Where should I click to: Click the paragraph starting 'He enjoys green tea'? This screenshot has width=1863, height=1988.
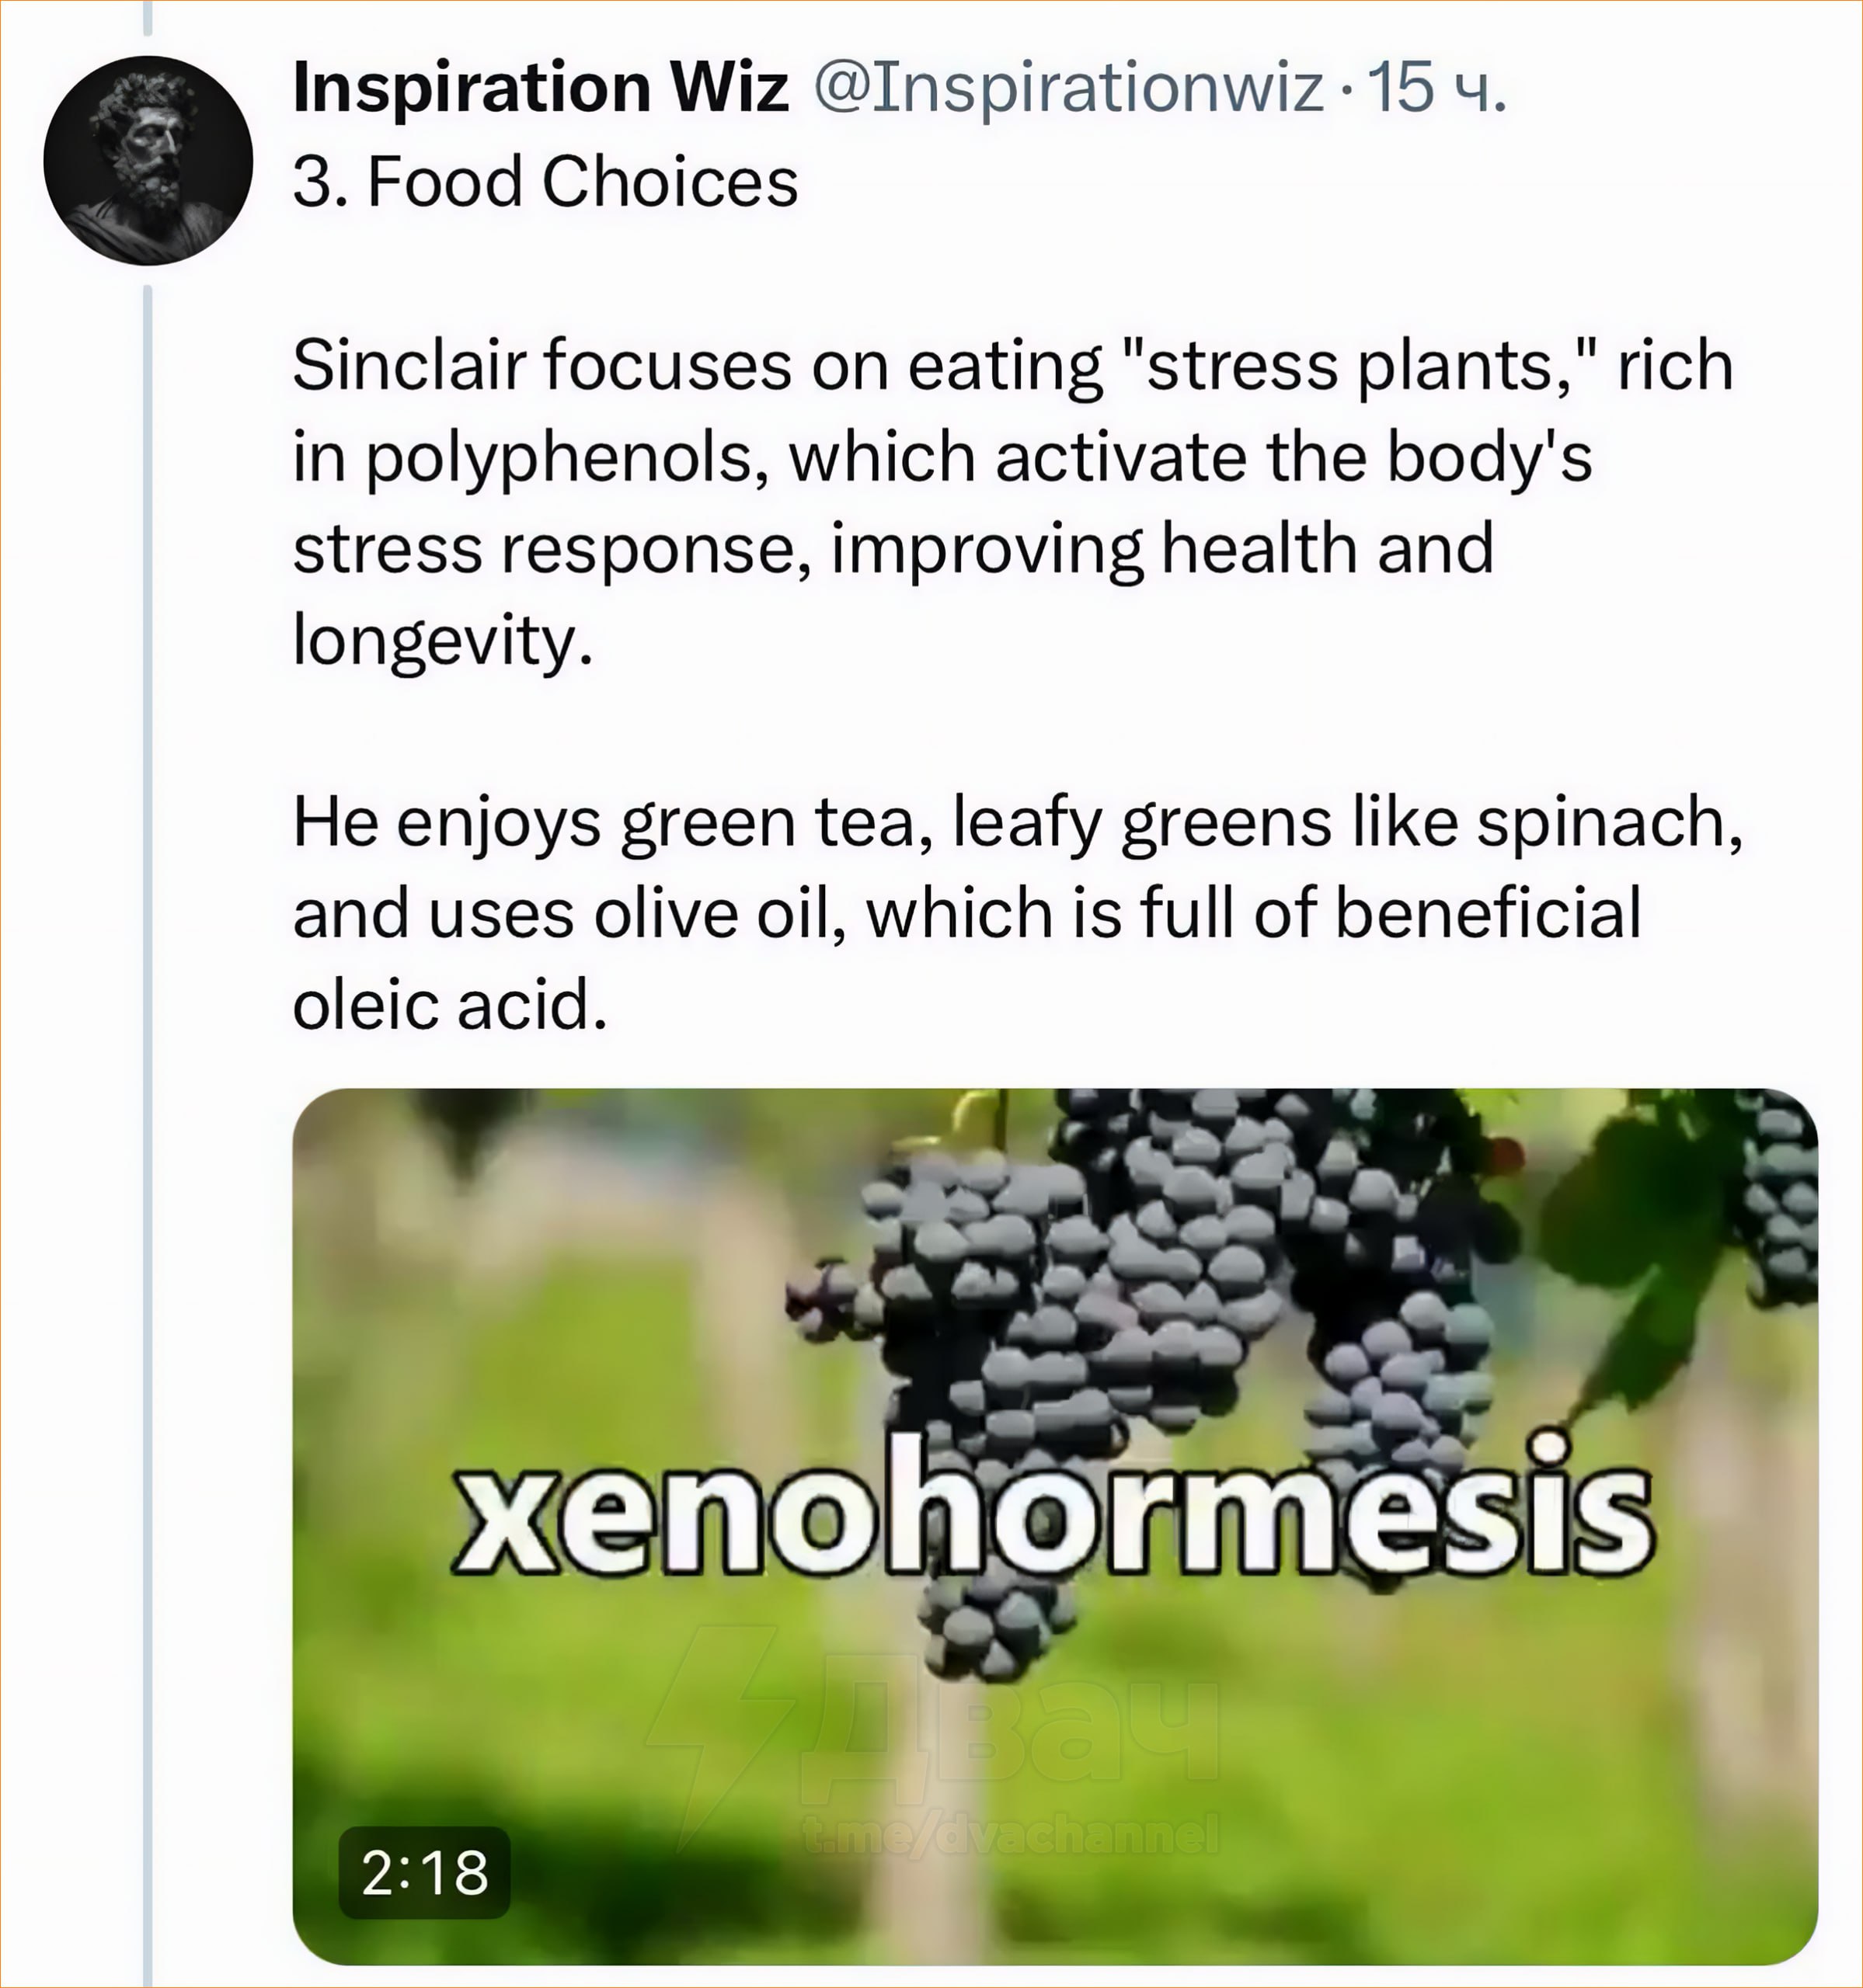(1016, 912)
